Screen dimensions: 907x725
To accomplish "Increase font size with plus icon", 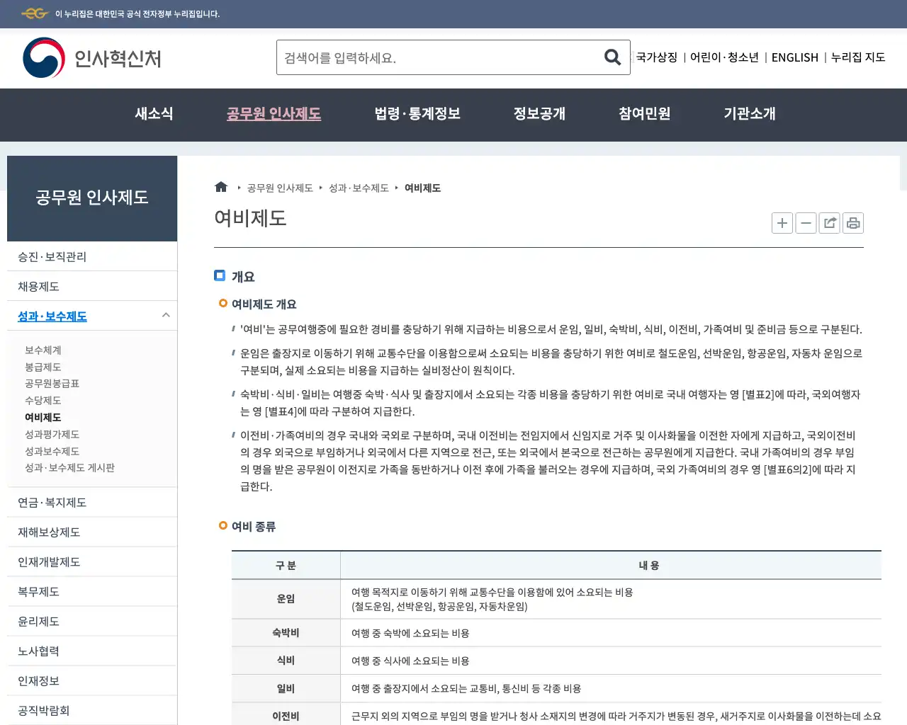I will (x=782, y=223).
